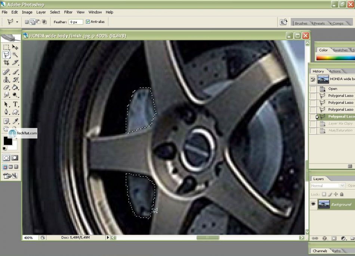Choose Add to selection mode
This screenshot has width=355, height=256.
pos(33,22)
